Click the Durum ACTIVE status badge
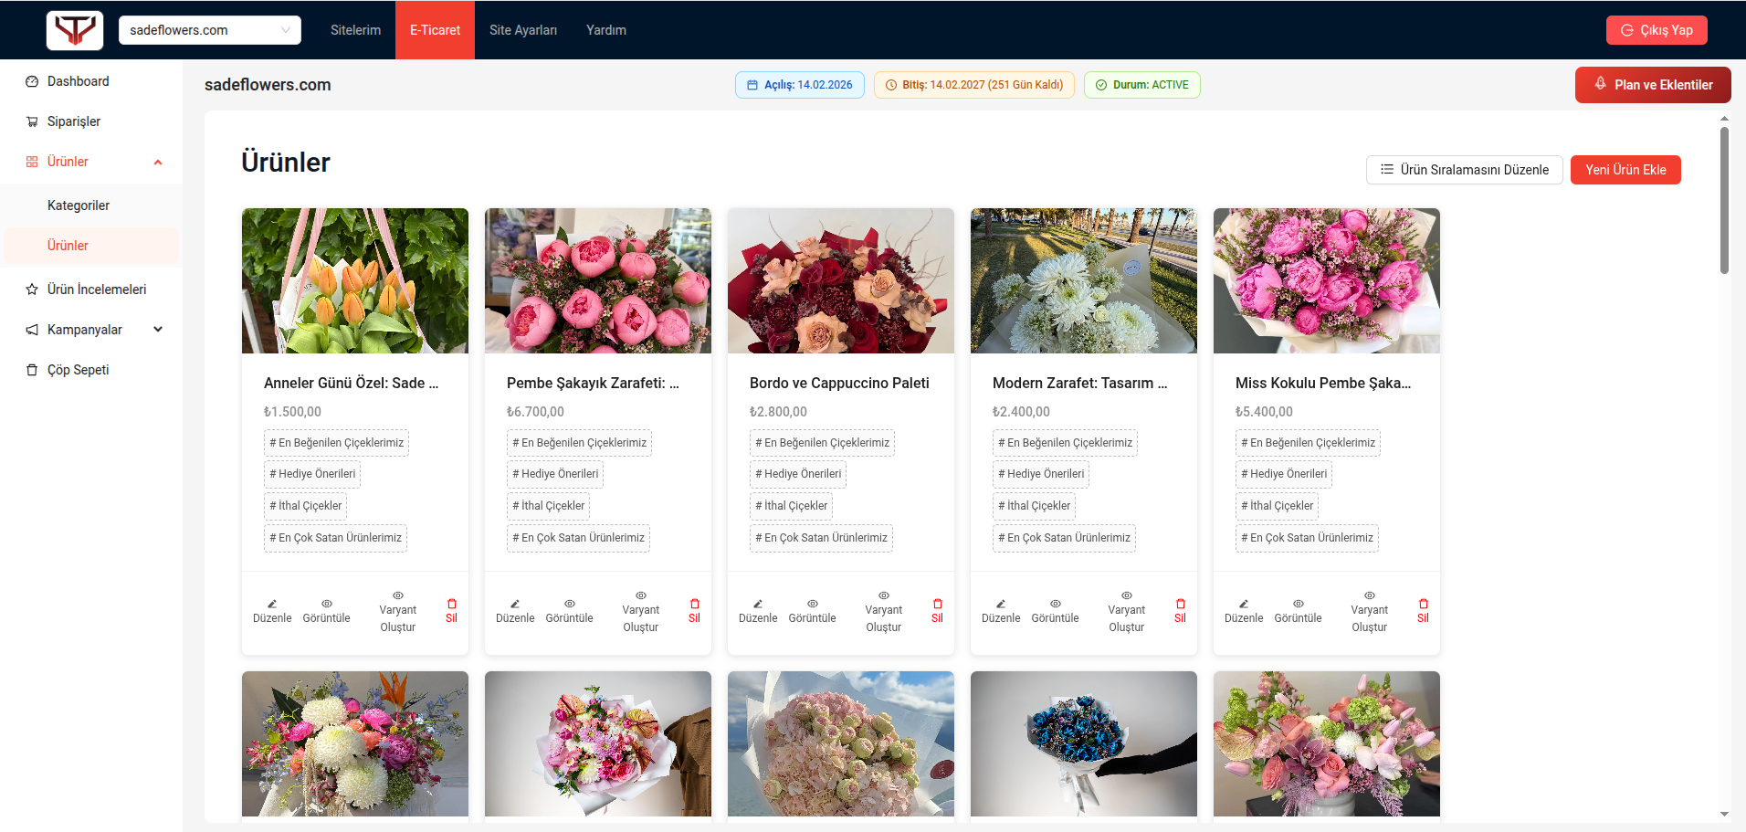The image size is (1746, 832). 1142,85
